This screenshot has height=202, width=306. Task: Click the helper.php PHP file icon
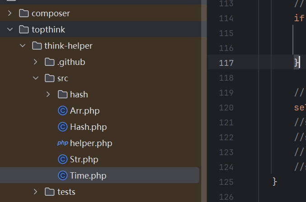[62, 143]
